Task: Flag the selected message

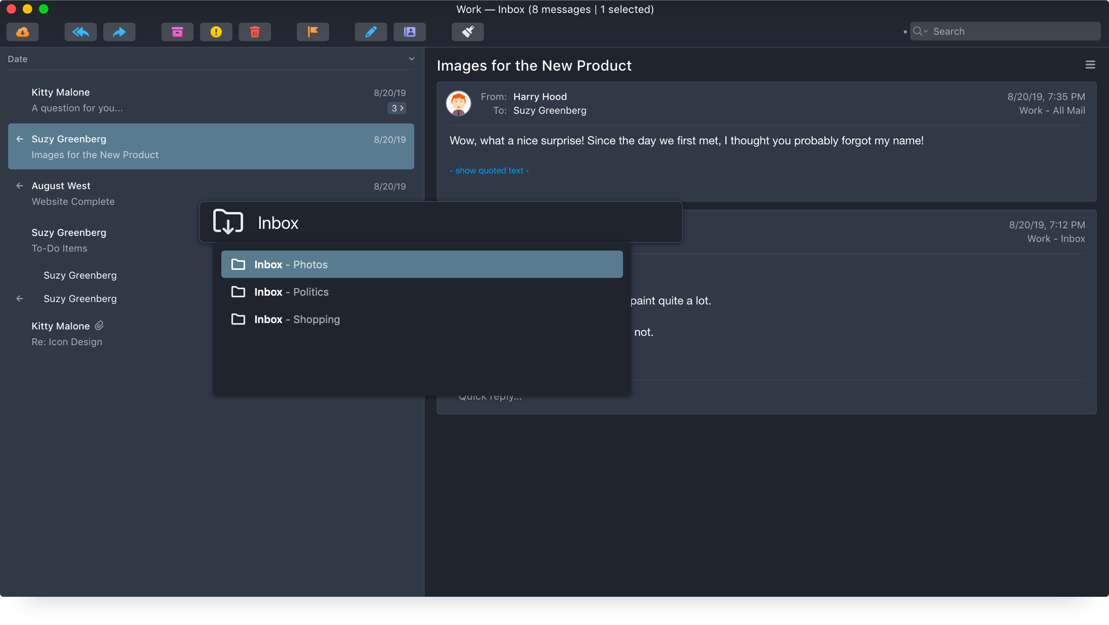Action: pos(313,31)
